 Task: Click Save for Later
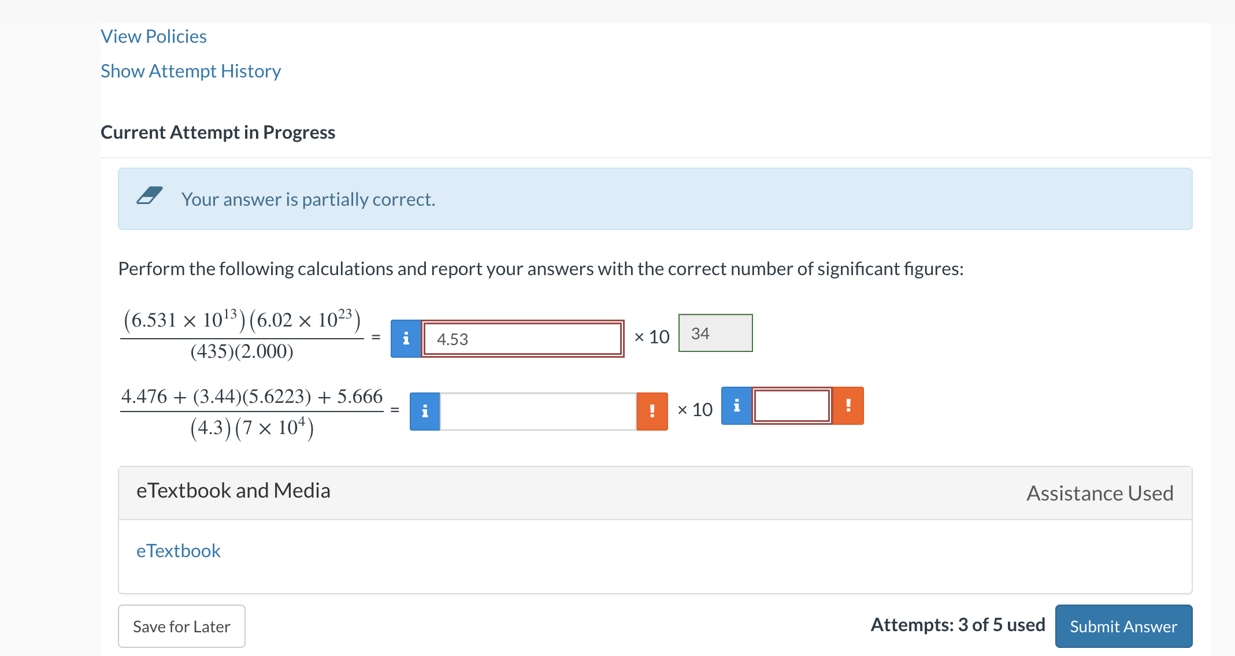point(181,626)
